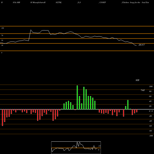
Task: Click the 'Chicken Soup for the Soul Ent' title
Action: pos(135,2)
